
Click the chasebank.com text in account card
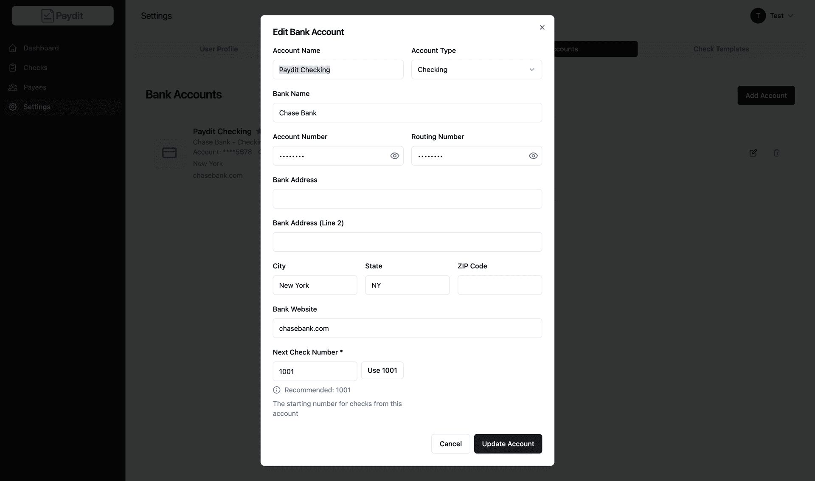click(x=218, y=175)
